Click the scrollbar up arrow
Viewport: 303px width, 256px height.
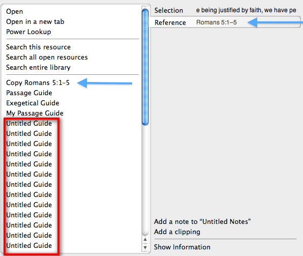[x=145, y=240]
